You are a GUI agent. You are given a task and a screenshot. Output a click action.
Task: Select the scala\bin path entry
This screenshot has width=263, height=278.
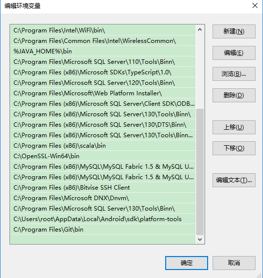point(103,146)
